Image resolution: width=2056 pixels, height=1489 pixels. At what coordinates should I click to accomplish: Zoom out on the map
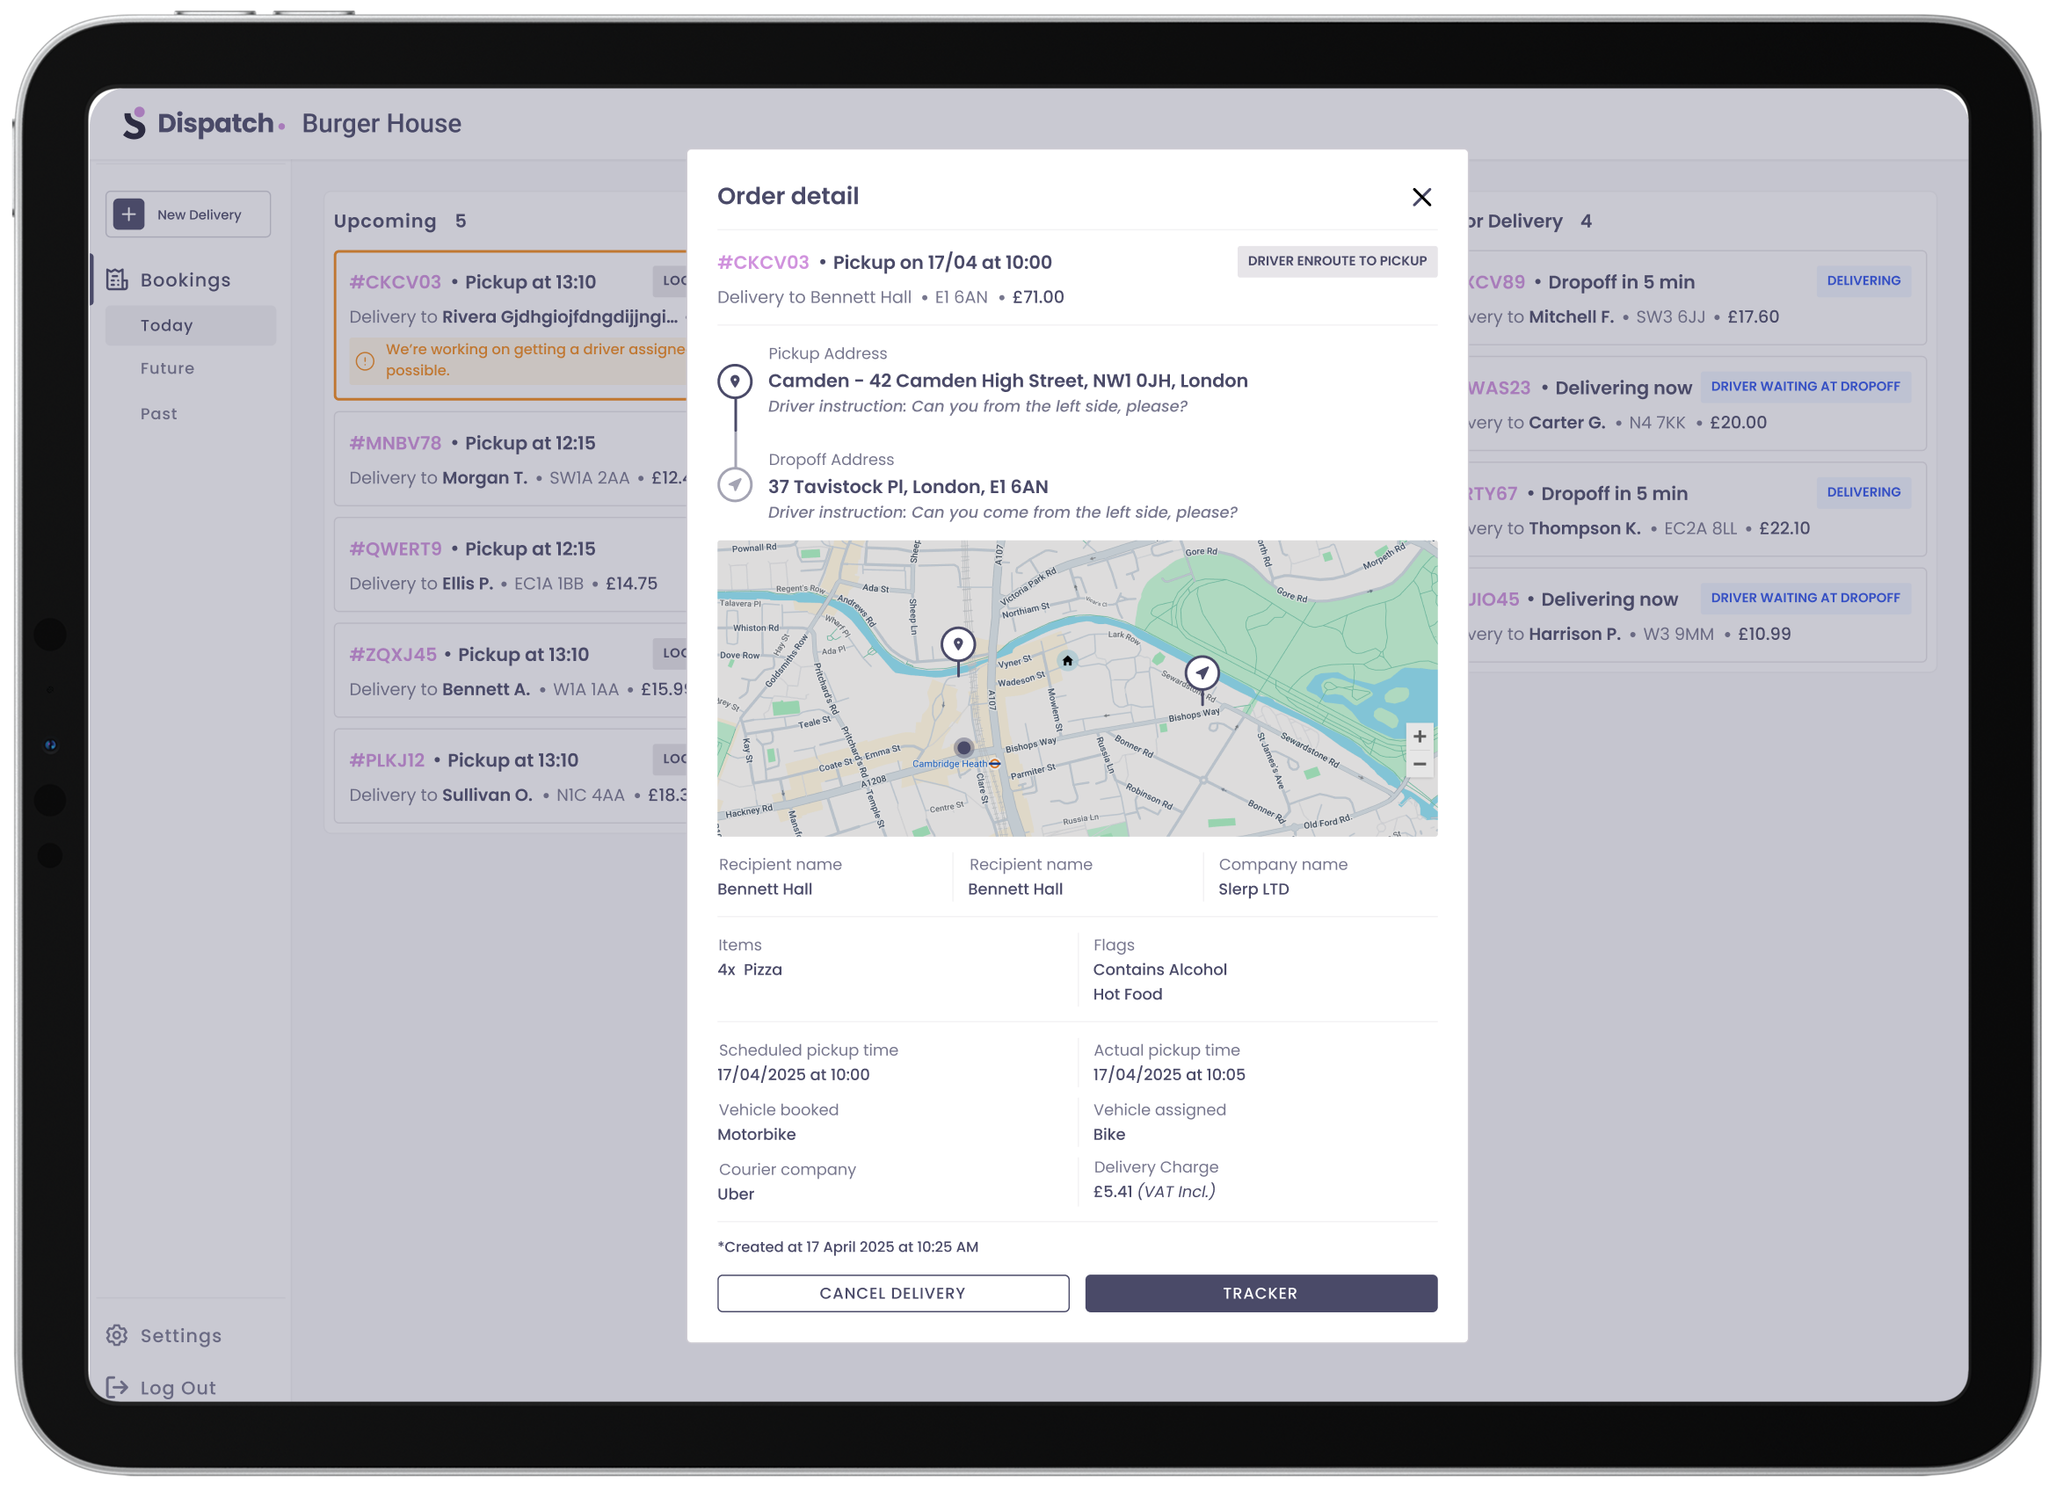(1419, 764)
